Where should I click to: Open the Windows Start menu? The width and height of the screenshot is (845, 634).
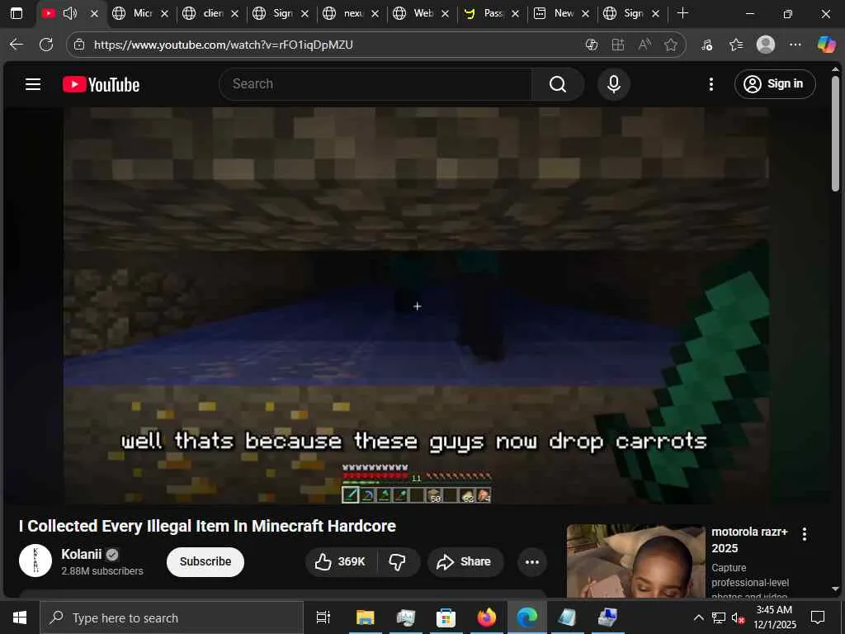[20, 617]
